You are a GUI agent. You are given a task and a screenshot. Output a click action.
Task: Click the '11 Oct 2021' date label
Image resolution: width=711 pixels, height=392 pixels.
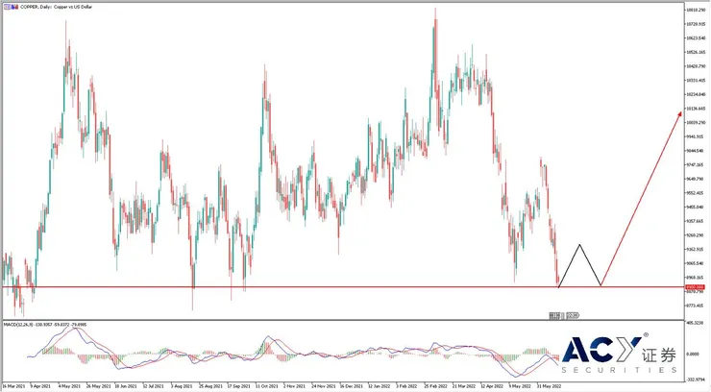[x=267, y=386]
